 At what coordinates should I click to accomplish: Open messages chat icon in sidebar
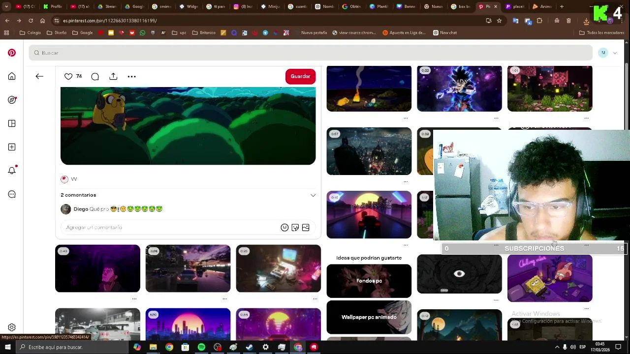12,194
